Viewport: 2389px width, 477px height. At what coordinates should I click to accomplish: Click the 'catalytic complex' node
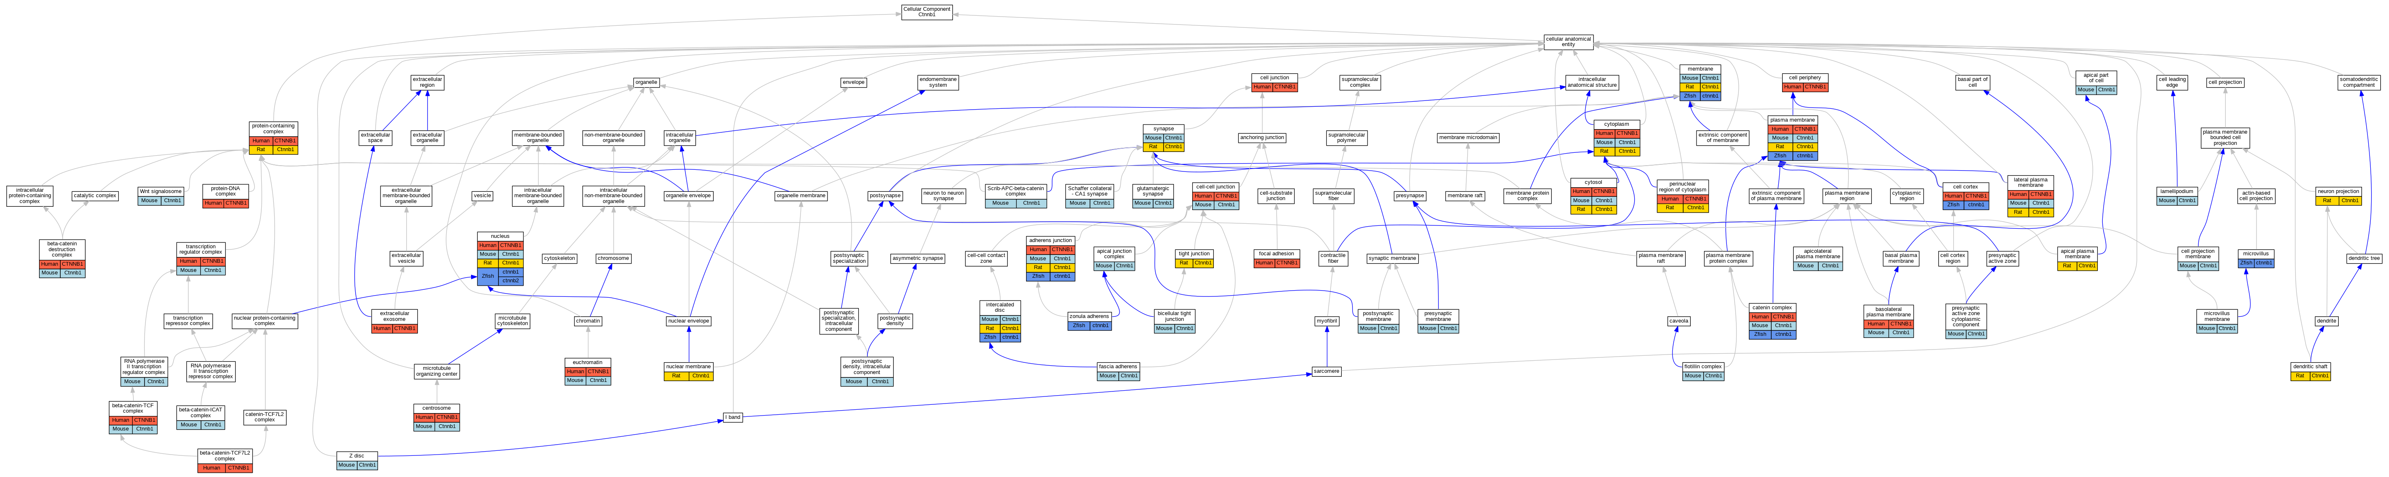(95, 196)
